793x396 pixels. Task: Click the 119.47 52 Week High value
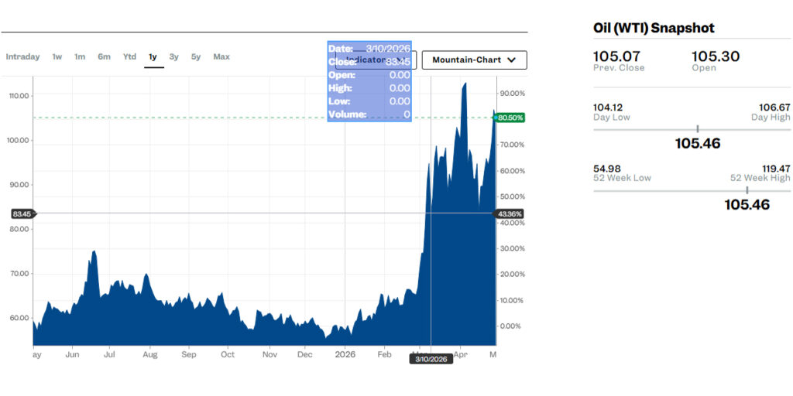(776, 168)
